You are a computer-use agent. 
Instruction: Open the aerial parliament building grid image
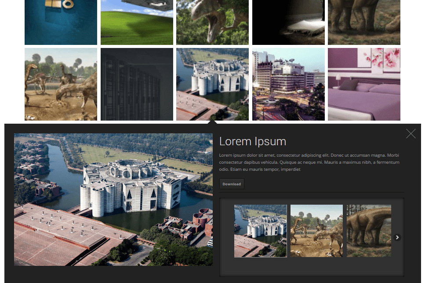[213, 85]
